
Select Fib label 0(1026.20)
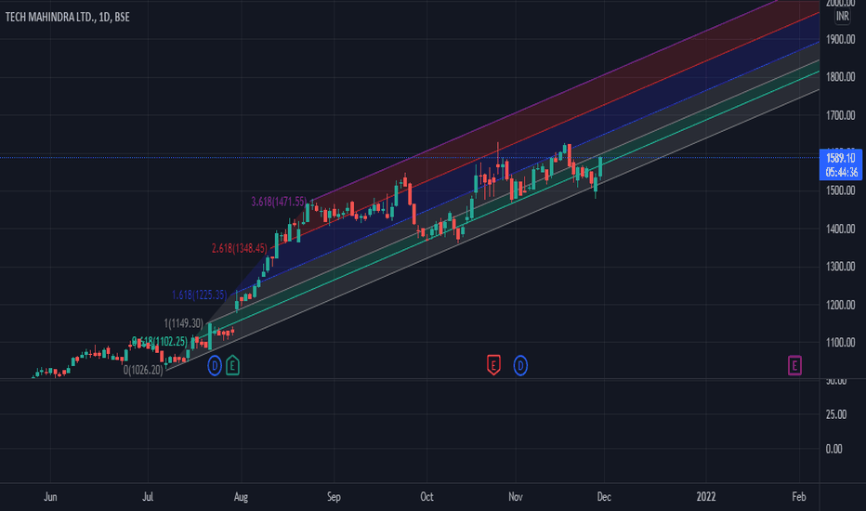click(x=143, y=370)
